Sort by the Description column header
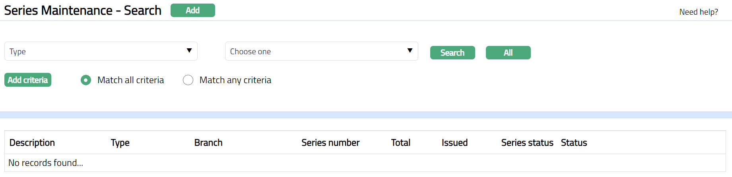Viewport: 732px width, 177px height. point(32,143)
